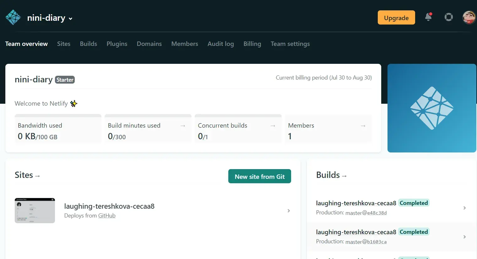The image size is (477, 259).
Task: Open the support lifebuoy icon
Action: 449,17
